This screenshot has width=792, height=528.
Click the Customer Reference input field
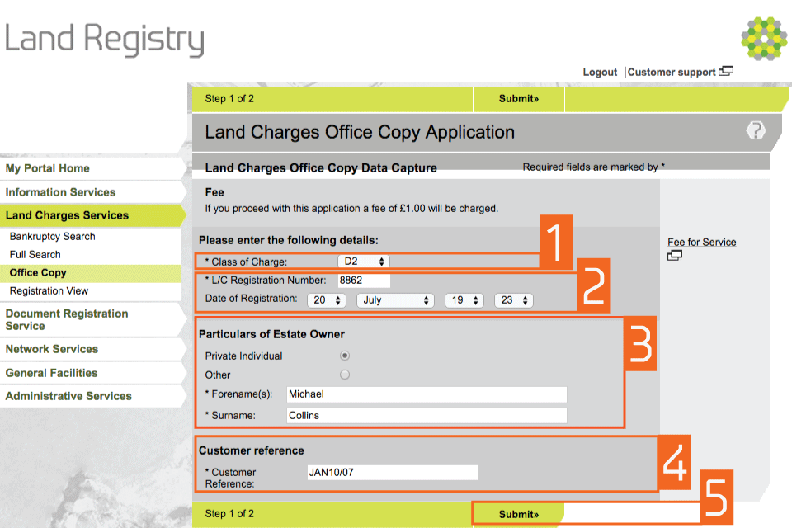pyautogui.click(x=393, y=473)
